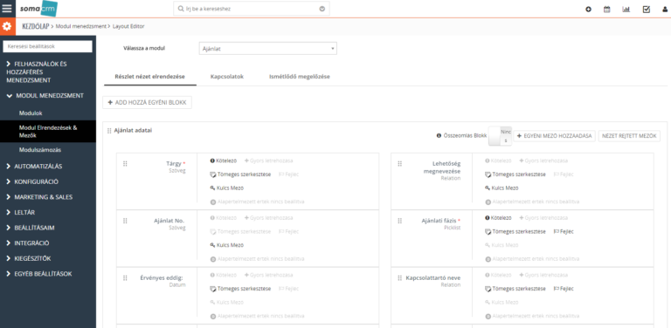Click Layout Editor breadcrumb

[128, 26]
